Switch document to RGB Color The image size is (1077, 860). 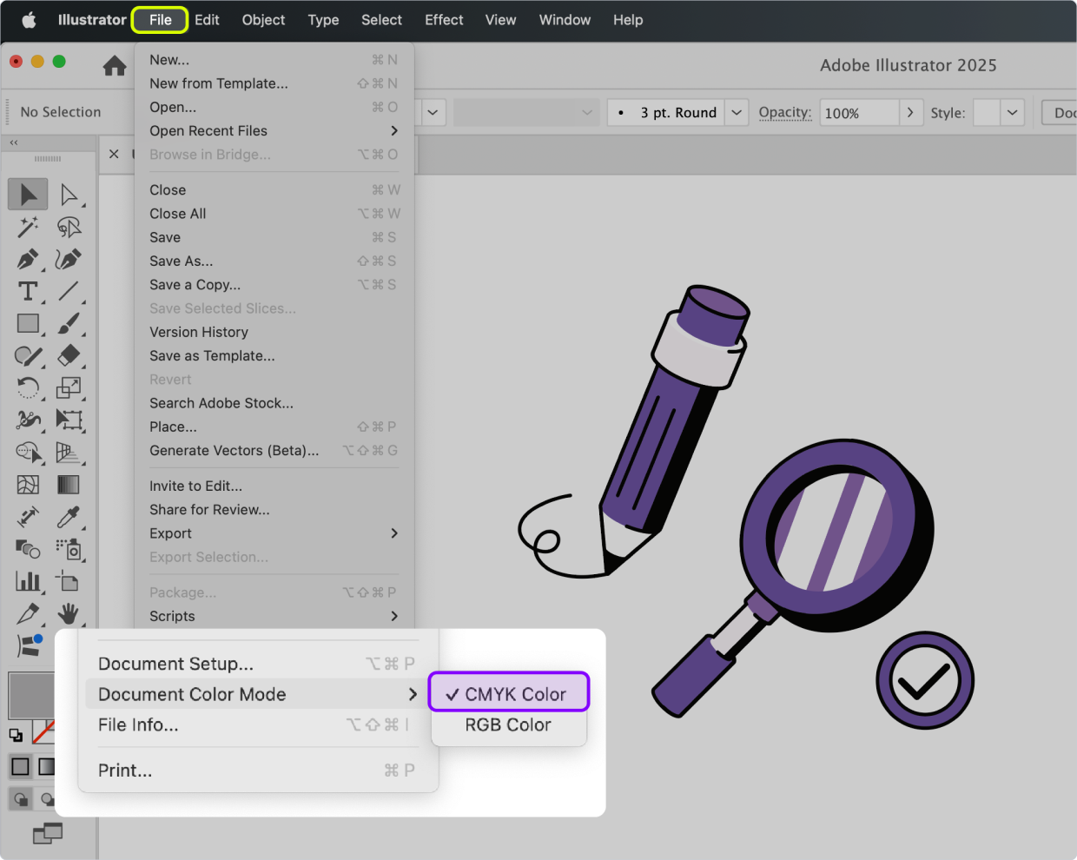pyautogui.click(x=508, y=724)
